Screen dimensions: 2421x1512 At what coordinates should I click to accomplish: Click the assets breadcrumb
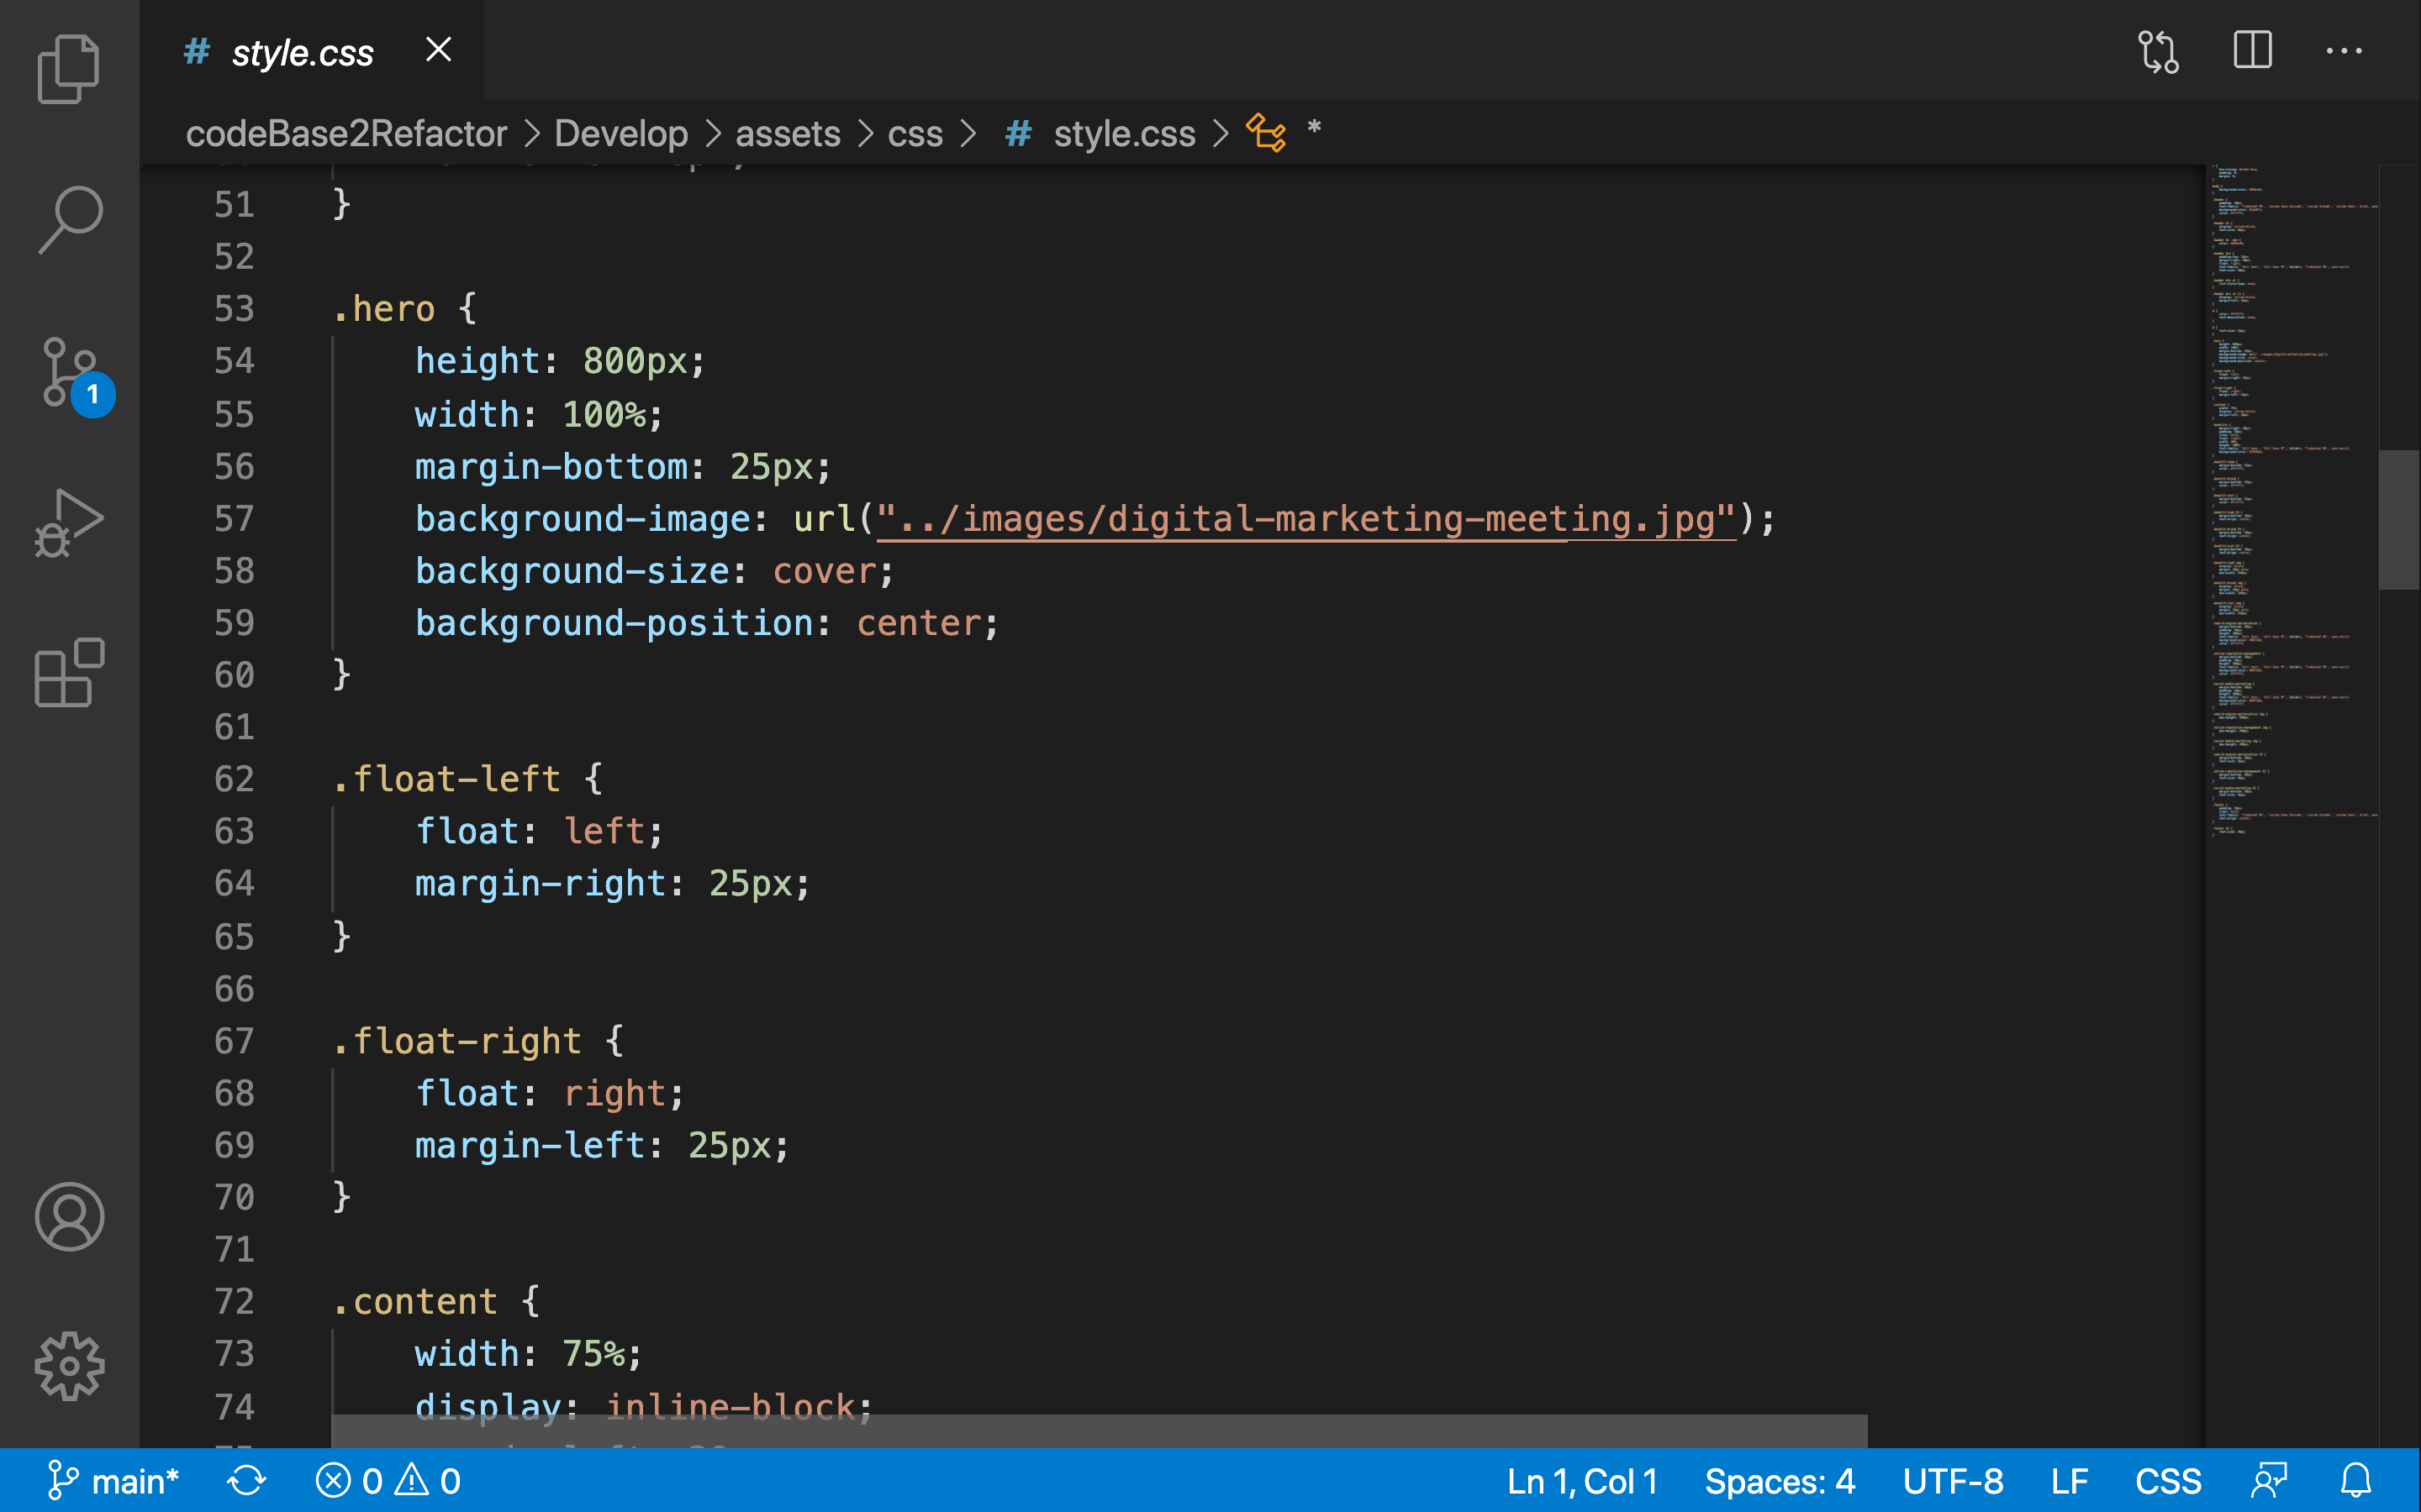coord(788,133)
